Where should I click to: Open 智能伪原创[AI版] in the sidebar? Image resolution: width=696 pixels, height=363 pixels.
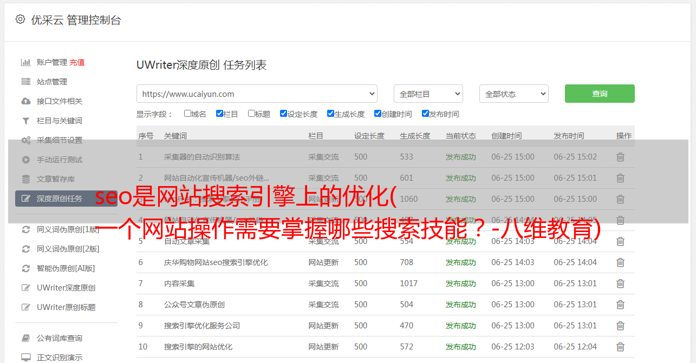66,268
